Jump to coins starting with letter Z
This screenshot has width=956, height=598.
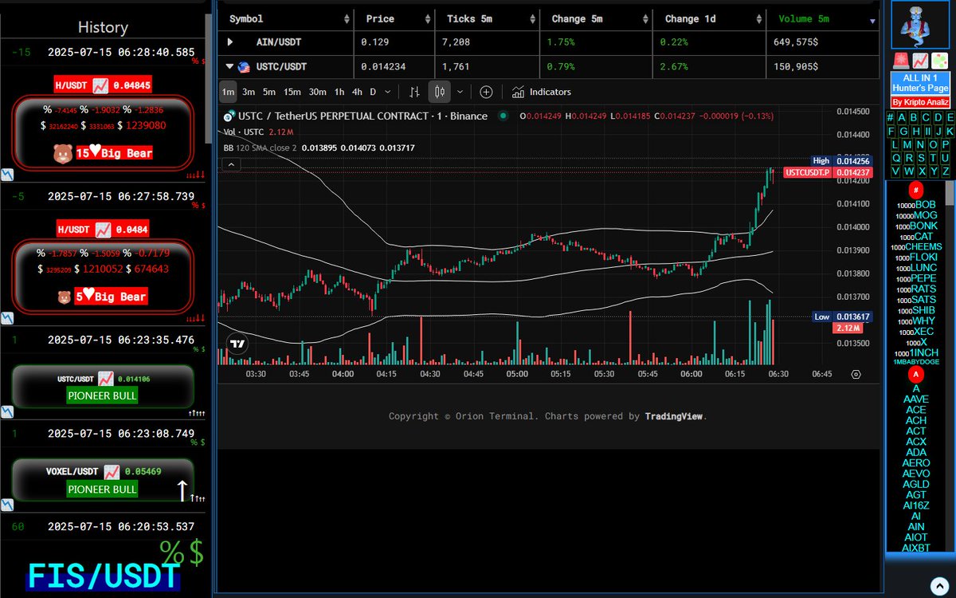(946, 171)
